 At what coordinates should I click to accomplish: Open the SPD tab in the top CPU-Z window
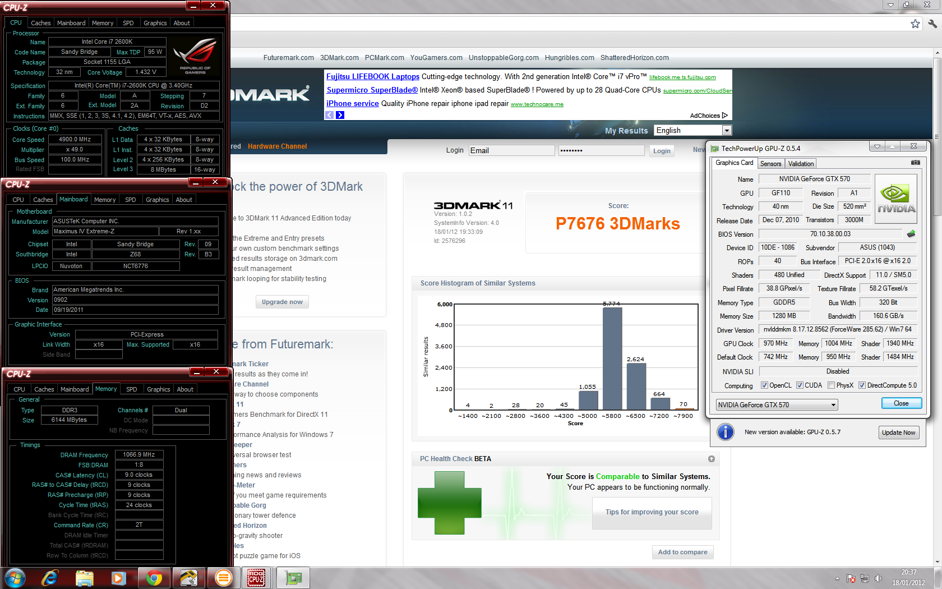[x=128, y=23]
